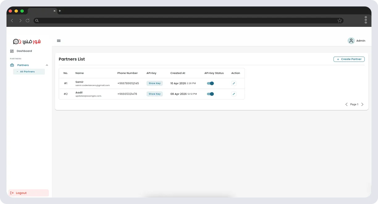Click the Page 1 indicator
The height and width of the screenshot is (204, 378).
354,104
